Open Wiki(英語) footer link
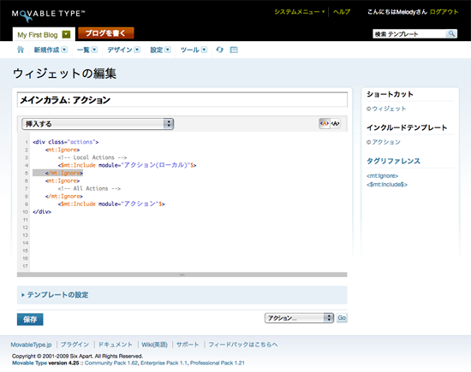This screenshot has height=372, width=471. coord(154,345)
